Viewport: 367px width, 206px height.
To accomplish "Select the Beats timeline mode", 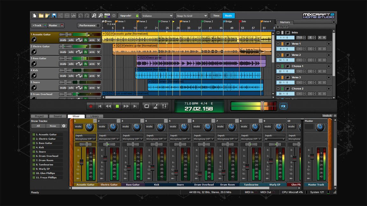I will (228, 15).
